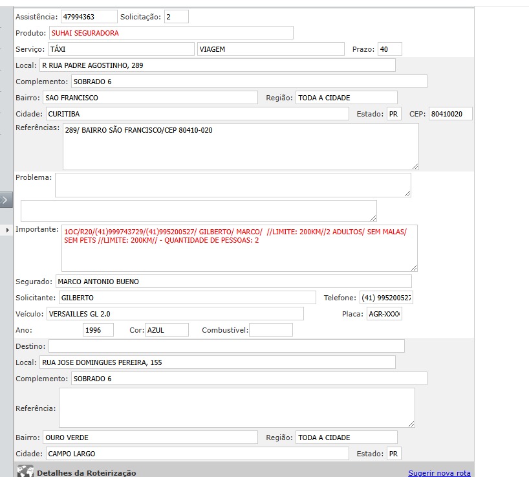This screenshot has width=529, height=477.
Task: Click Veículo field VERSAILLES GL 2.0
Action: click(x=175, y=314)
